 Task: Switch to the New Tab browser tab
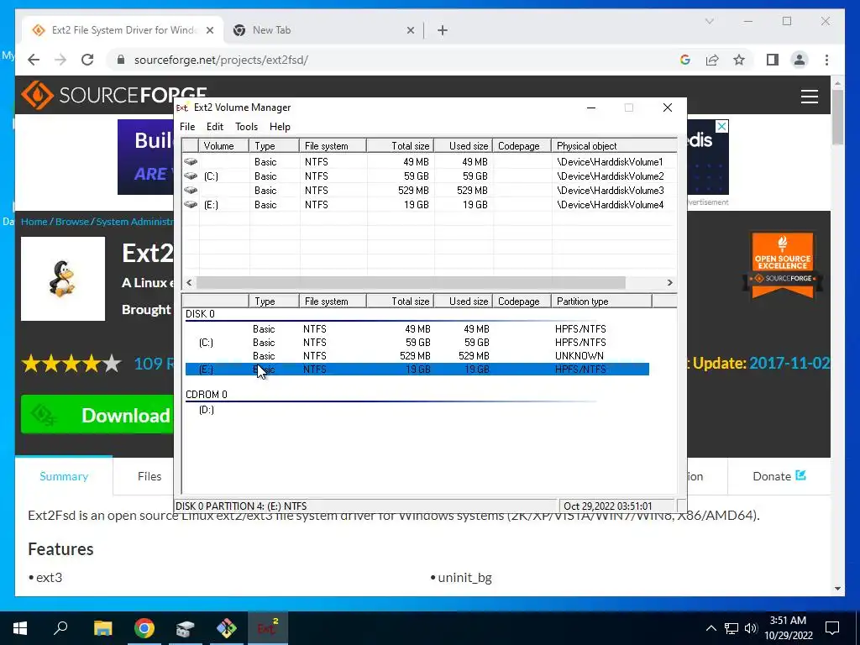323,30
